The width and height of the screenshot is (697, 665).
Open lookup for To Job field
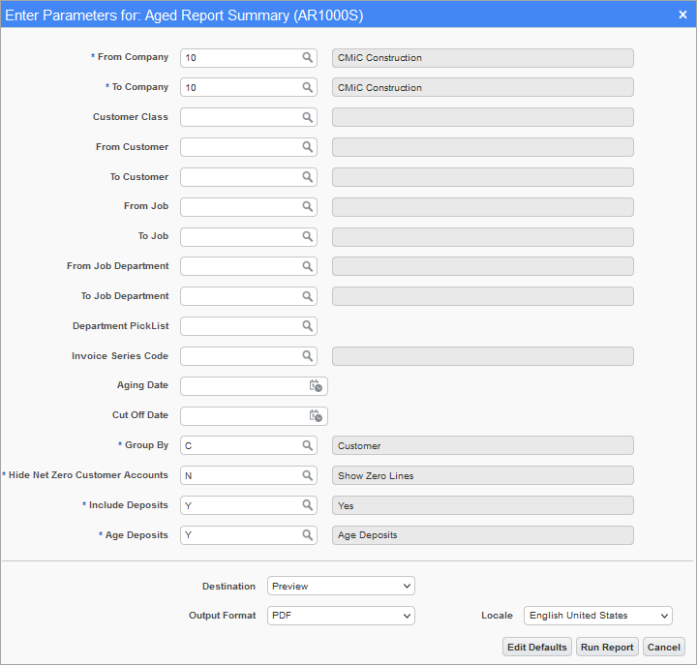point(307,236)
